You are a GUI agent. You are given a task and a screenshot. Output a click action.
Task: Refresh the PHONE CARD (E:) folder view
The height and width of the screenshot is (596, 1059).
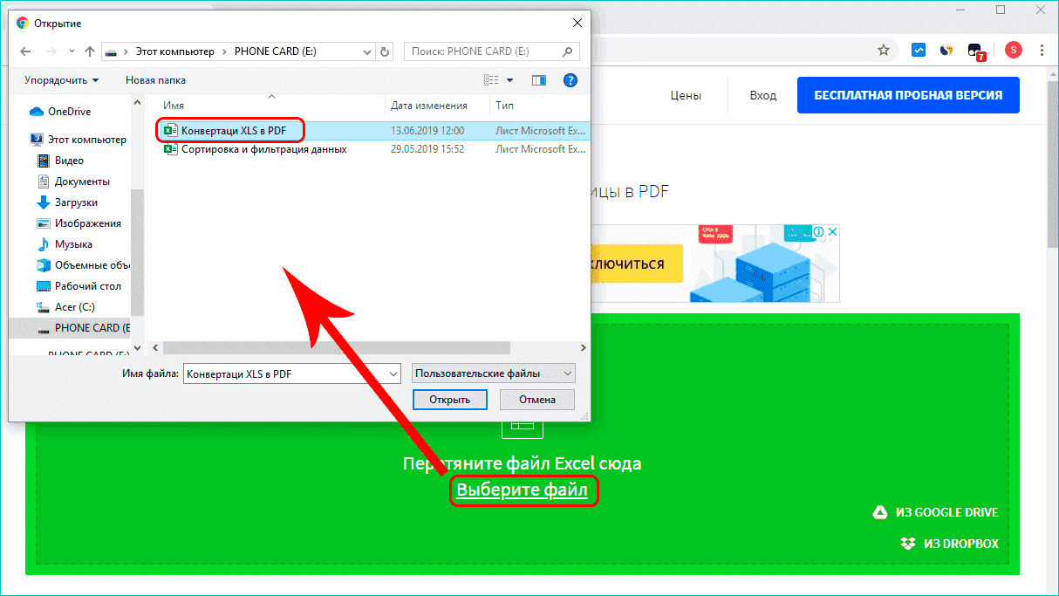click(x=386, y=51)
